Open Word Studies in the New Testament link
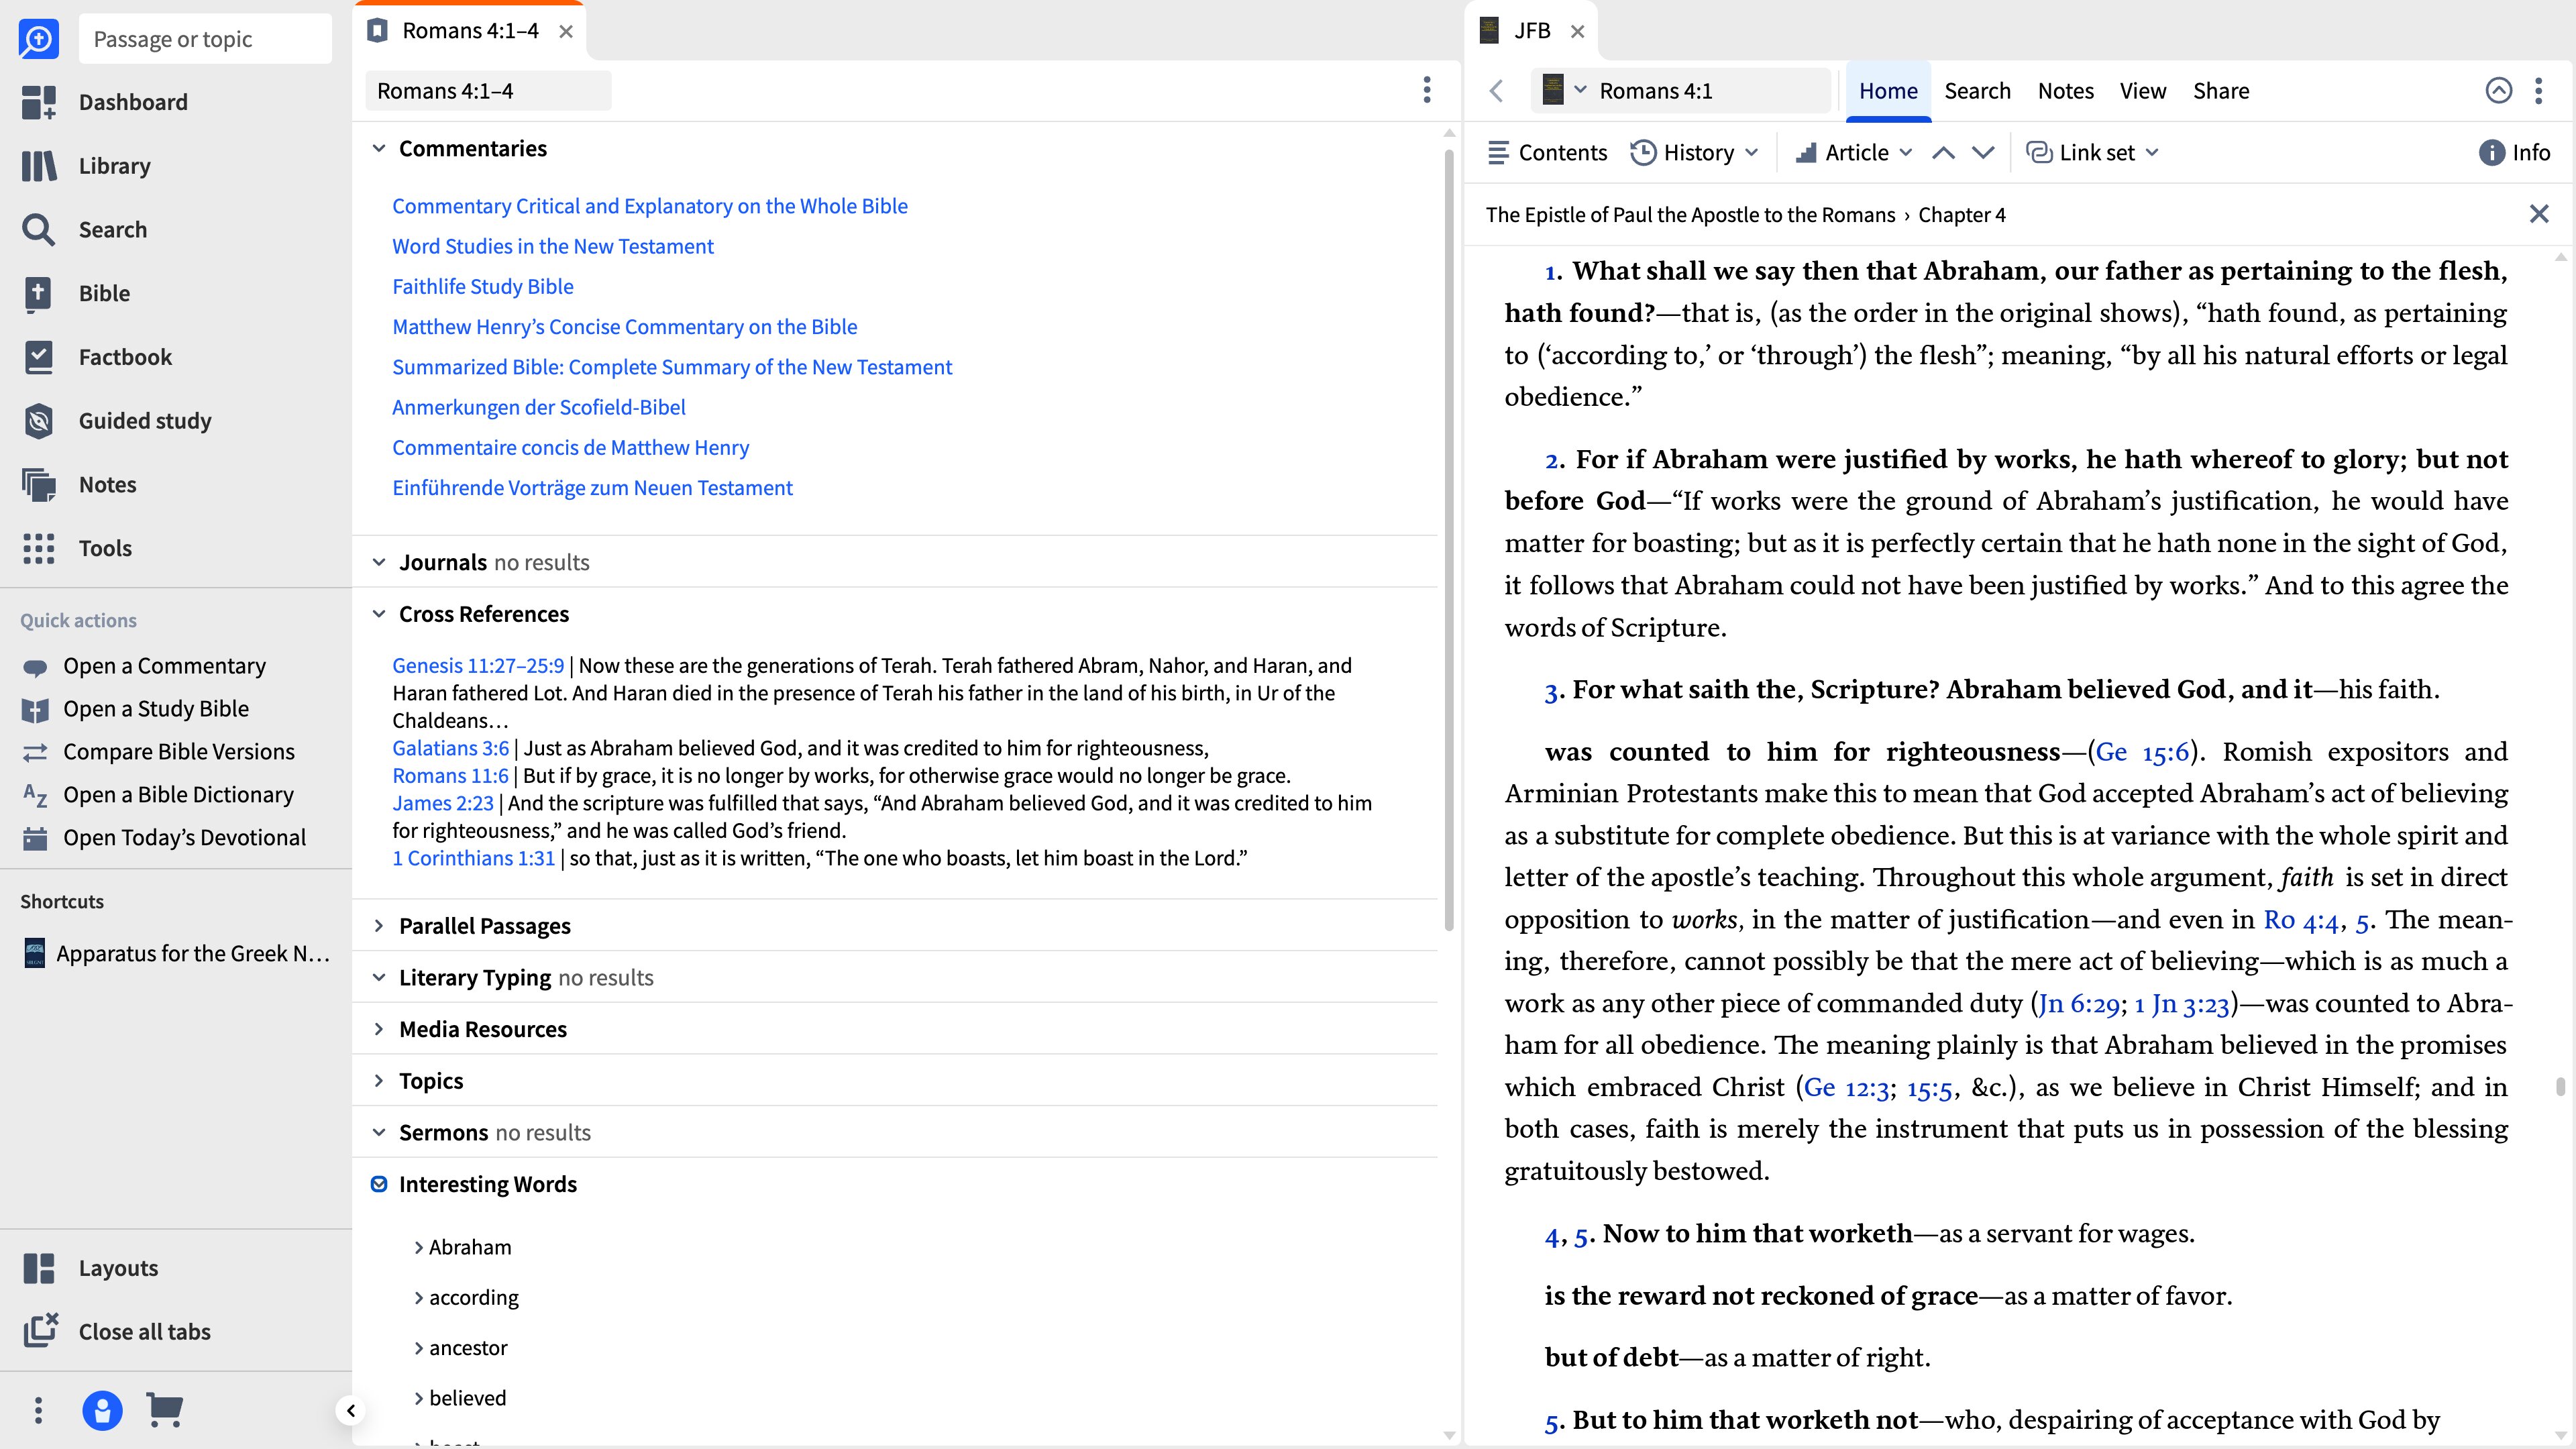The height and width of the screenshot is (1449, 2576). pyautogui.click(x=552, y=247)
